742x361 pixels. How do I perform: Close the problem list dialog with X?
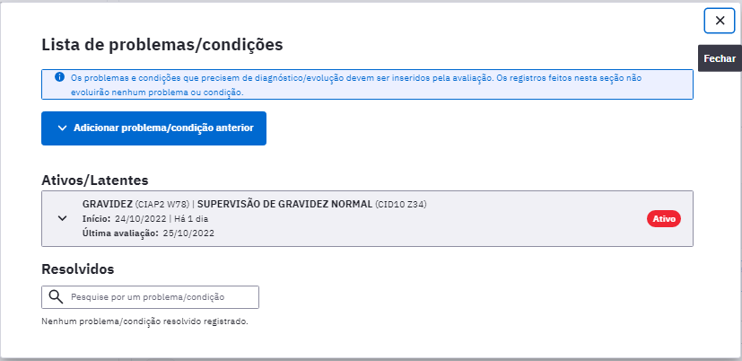pos(720,21)
